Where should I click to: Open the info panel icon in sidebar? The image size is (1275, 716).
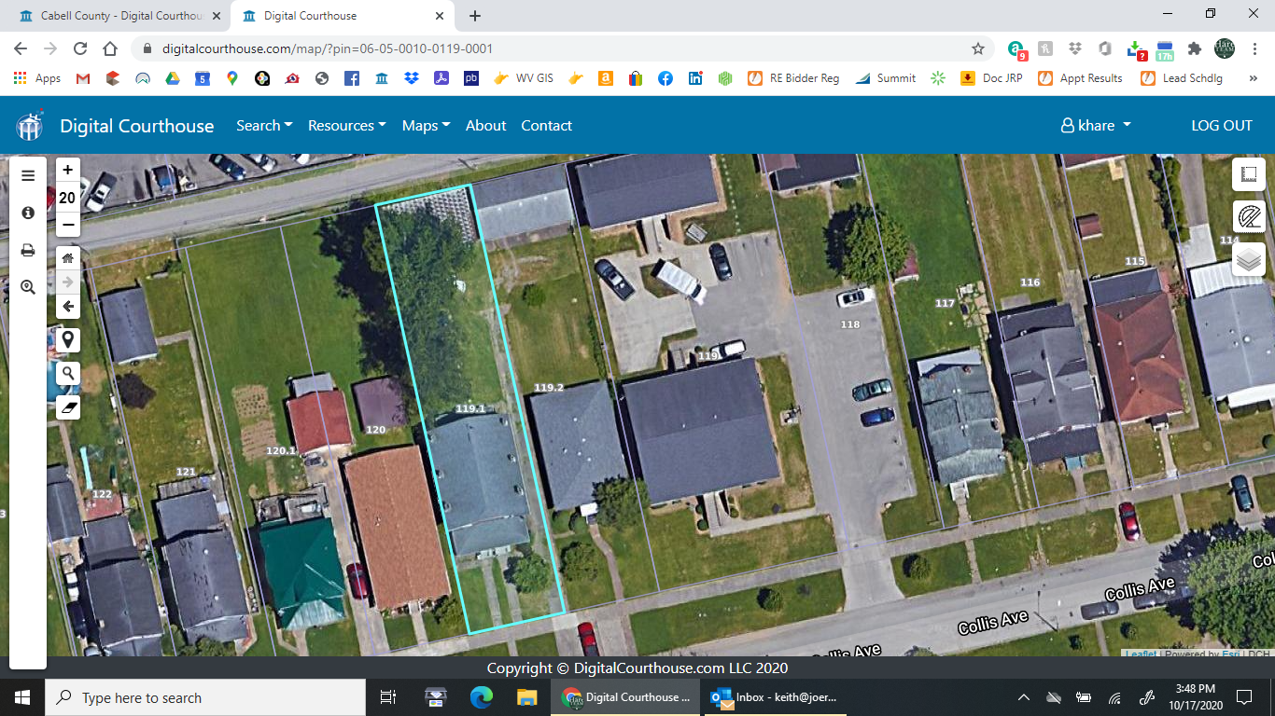[x=28, y=213]
